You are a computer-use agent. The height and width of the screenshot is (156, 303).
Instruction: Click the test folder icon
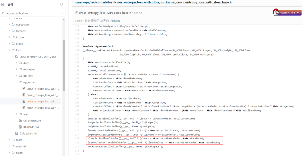20,114
